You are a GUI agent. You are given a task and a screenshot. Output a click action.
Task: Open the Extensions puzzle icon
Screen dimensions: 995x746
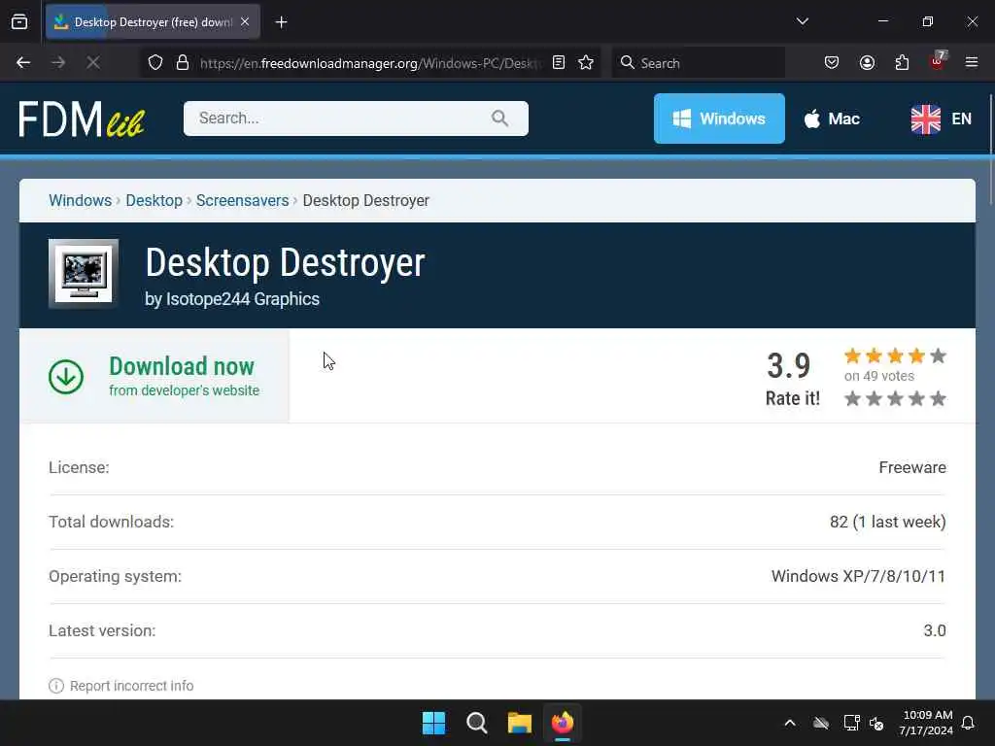(x=902, y=63)
